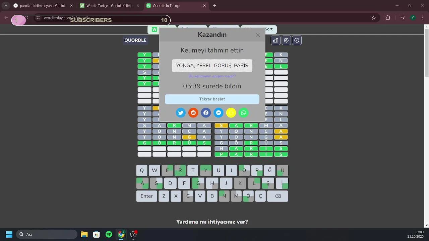Open the statistics bar chart icon
Screen dimensions: 429x241
[x=275, y=41]
